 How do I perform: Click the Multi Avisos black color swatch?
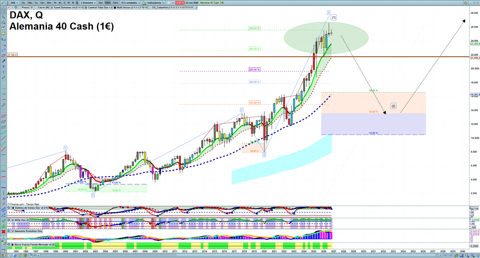pos(115,7)
